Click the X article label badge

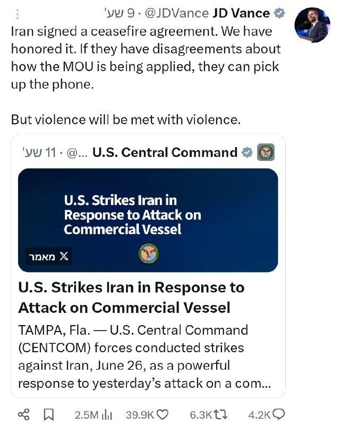pyautogui.click(x=49, y=256)
